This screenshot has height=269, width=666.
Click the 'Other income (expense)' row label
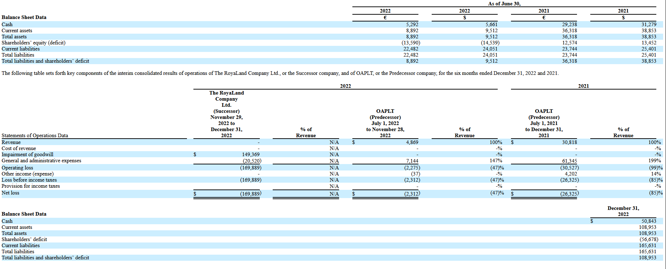pos(28,174)
